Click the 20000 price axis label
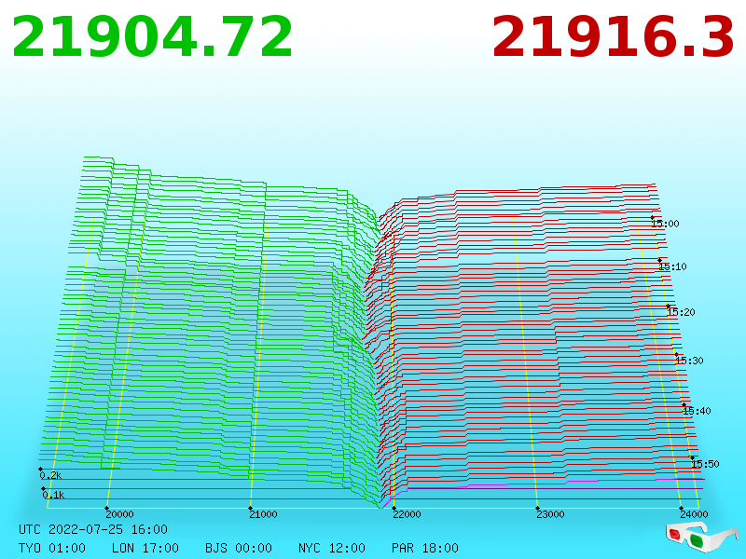Viewport: 746px width, 559px height. [x=119, y=514]
